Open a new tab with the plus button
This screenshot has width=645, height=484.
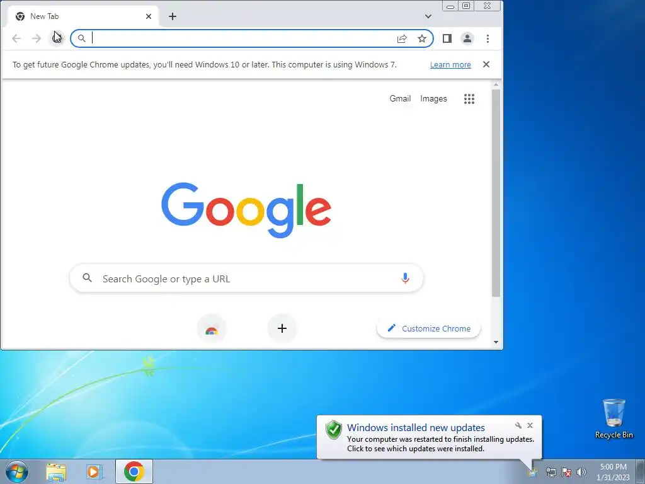[173, 16]
